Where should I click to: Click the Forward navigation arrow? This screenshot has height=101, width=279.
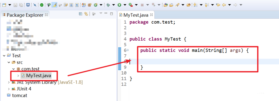[235, 5]
